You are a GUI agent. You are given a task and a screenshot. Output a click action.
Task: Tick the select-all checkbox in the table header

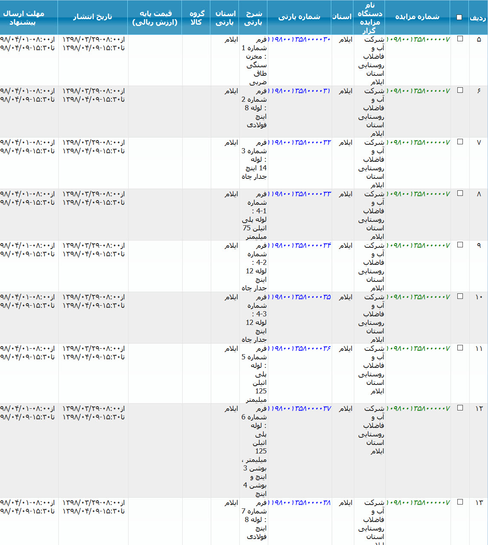pyautogui.click(x=459, y=17)
